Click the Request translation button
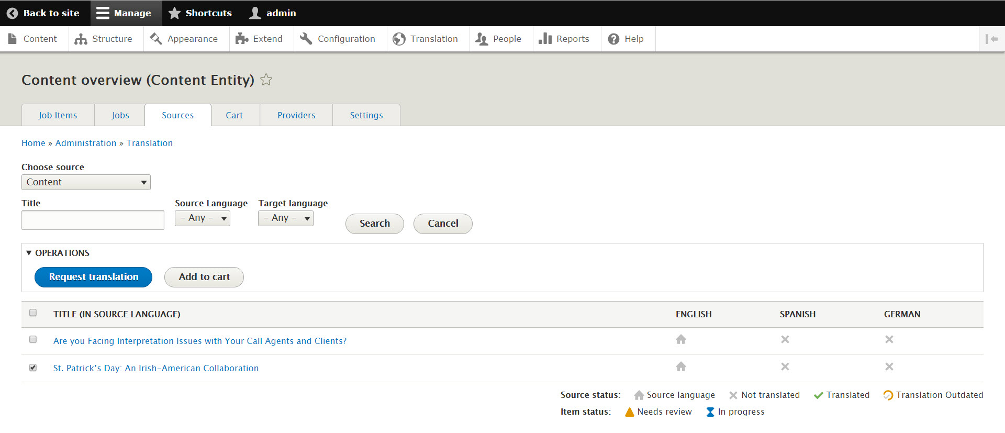 tap(94, 277)
